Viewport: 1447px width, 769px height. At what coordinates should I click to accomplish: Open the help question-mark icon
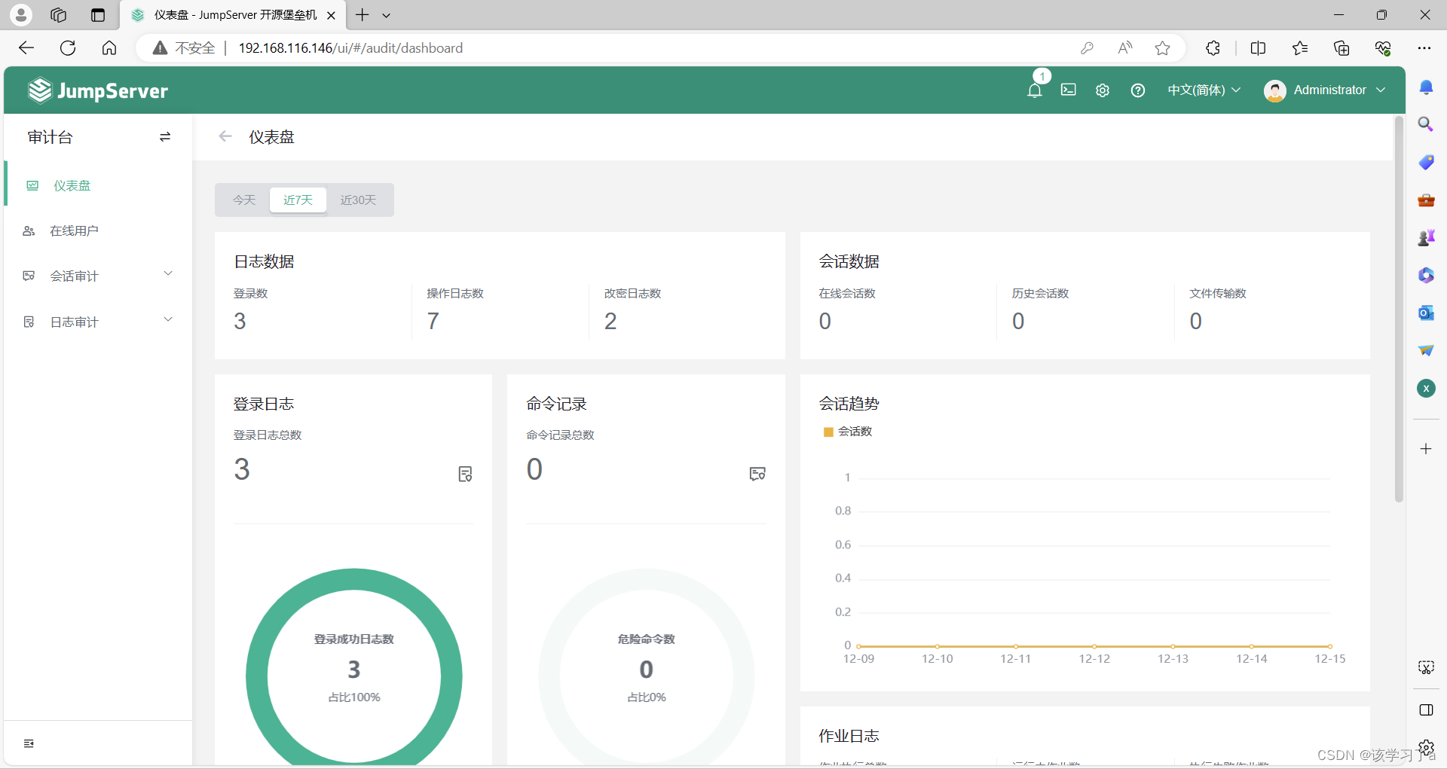1138,90
